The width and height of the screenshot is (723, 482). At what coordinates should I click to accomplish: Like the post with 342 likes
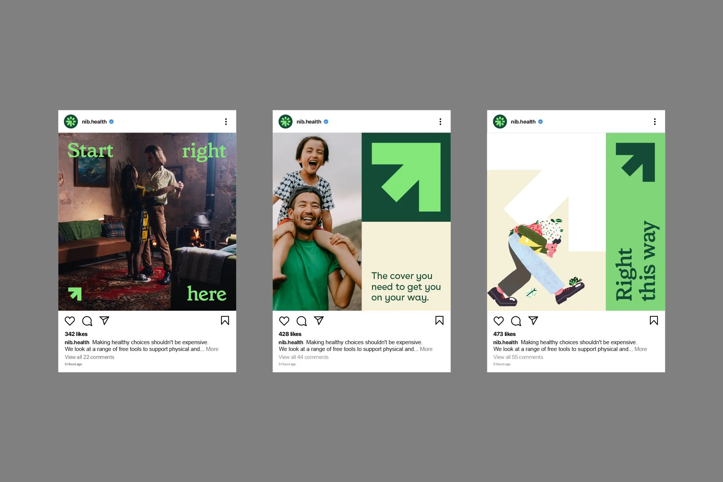(70, 321)
